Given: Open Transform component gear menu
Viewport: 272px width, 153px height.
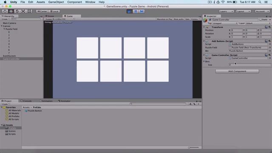Looking at the screenshot, I should click(269, 27).
